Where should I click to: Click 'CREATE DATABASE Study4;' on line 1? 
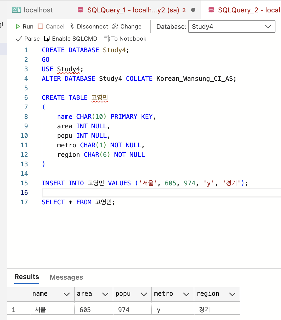[x=85, y=50]
